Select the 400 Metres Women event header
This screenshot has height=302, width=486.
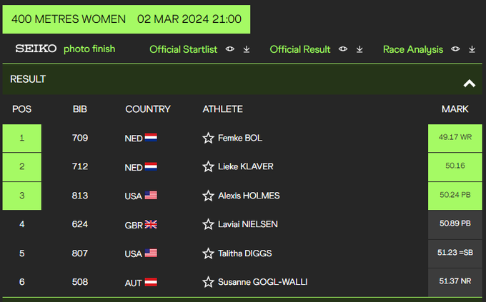pyautogui.click(x=127, y=19)
